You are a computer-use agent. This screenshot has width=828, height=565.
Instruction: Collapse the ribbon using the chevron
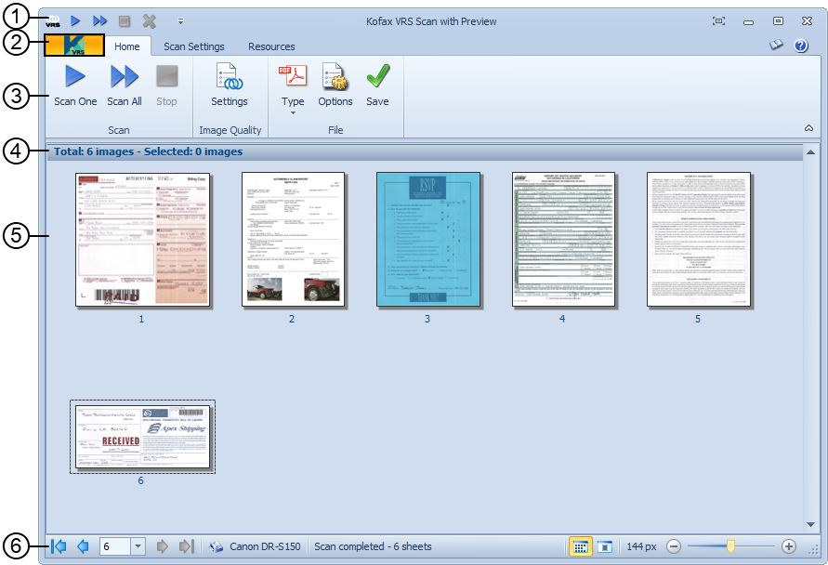point(807,128)
